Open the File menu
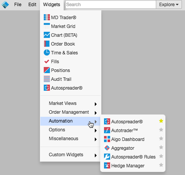This screenshot has width=185, height=175. tap(18, 5)
